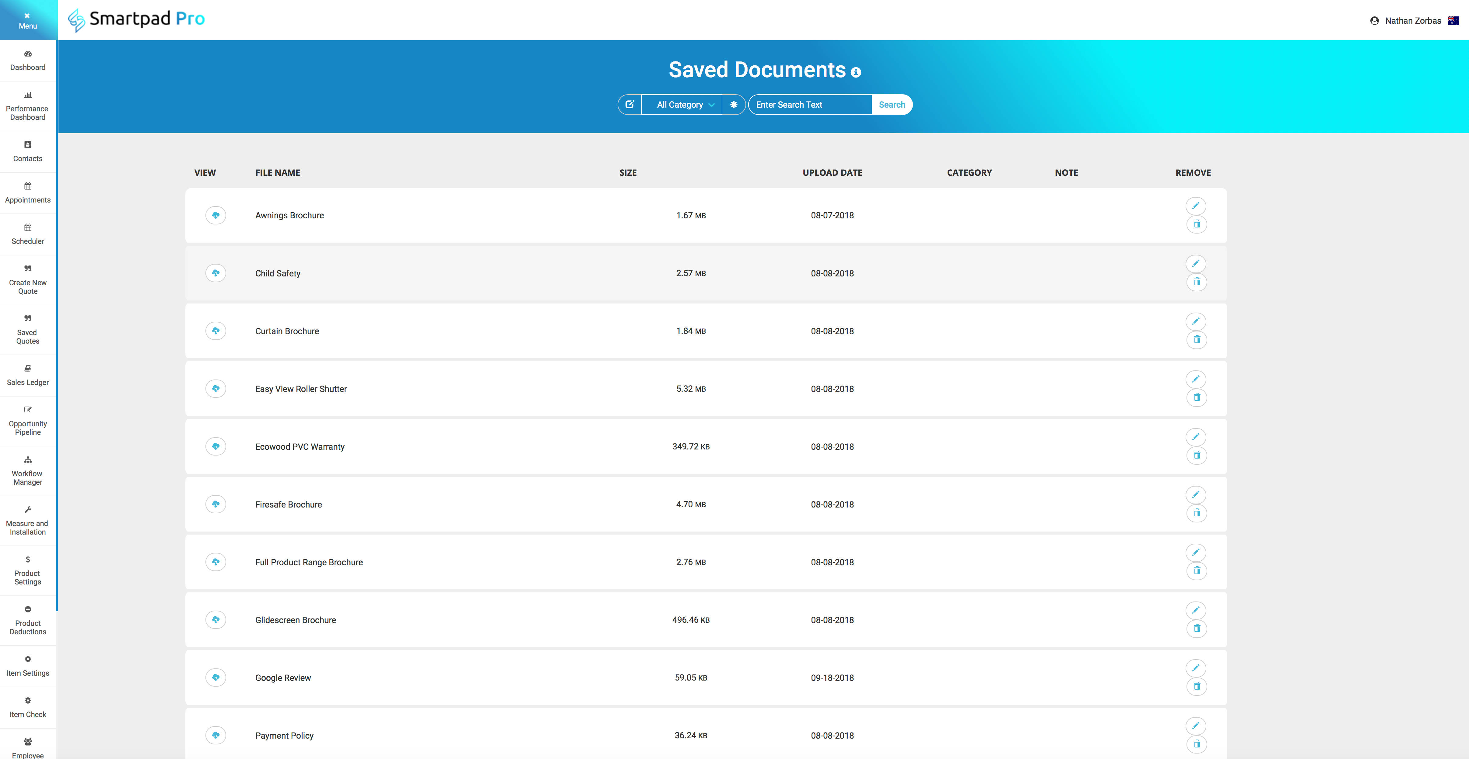View the Child Safety document
1469x759 pixels.
coord(216,273)
